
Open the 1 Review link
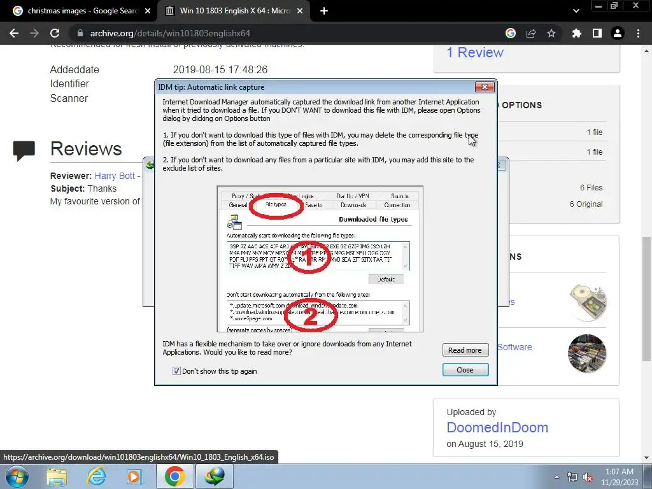click(x=475, y=52)
